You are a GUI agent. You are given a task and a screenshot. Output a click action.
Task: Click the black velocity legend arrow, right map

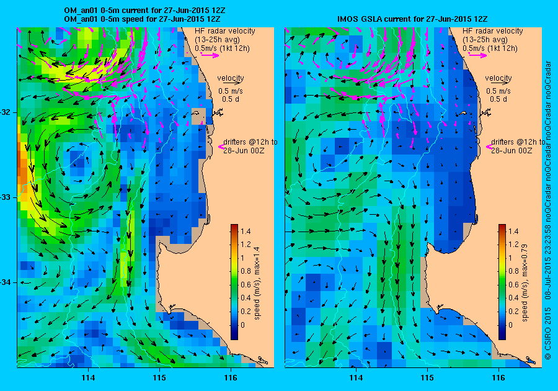[x=499, y=83]
